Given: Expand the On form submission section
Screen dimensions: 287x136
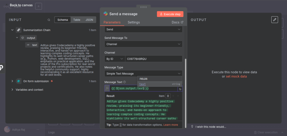Looking at the screenshot, I should (x=12, y=81).
